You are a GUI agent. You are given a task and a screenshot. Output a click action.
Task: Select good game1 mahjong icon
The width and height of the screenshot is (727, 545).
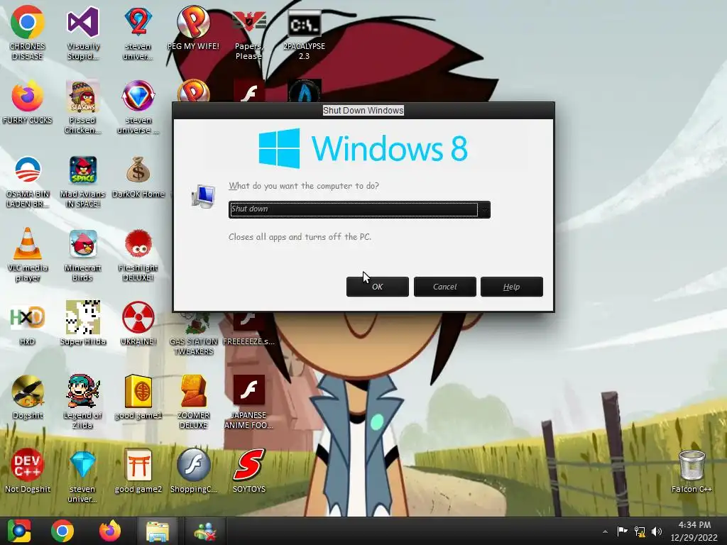138,397
